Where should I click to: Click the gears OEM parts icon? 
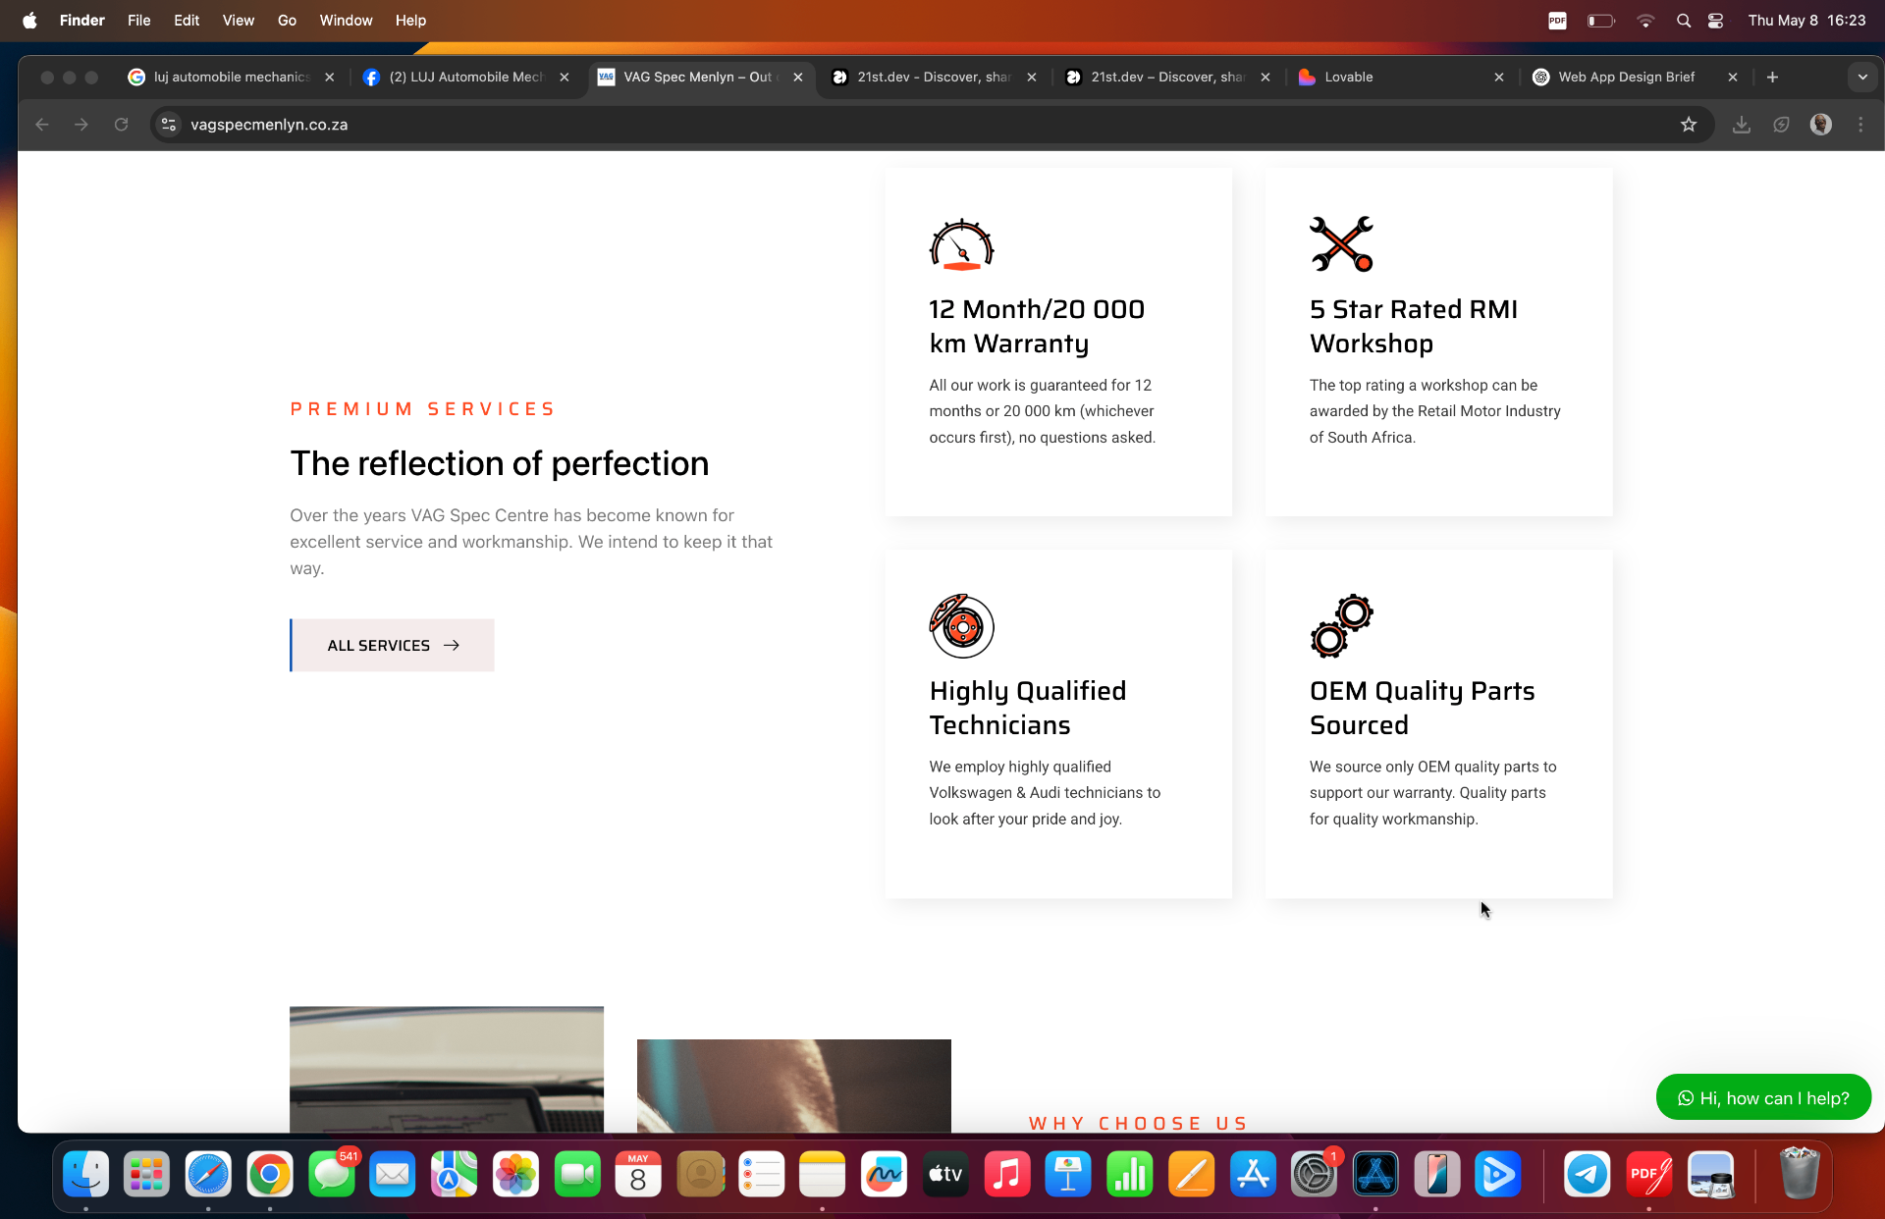[x=1341, y=626]
